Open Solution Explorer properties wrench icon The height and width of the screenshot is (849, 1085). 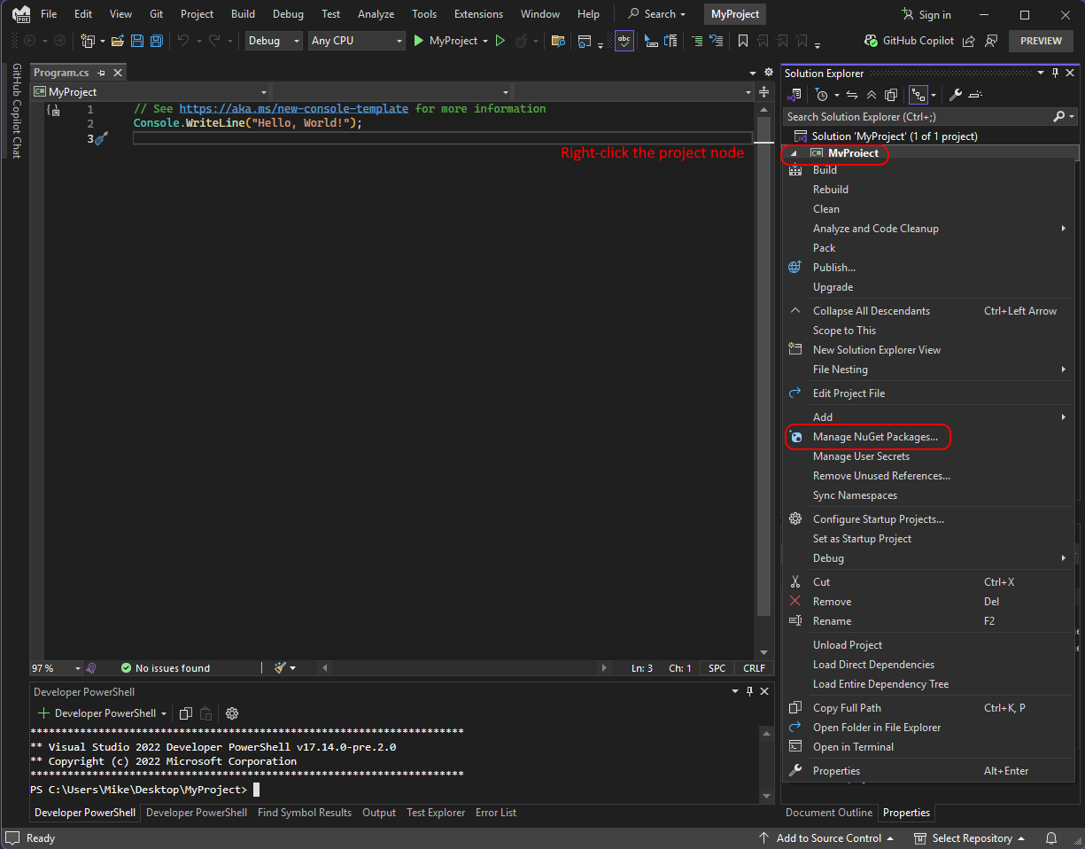(x=956, y=95)
